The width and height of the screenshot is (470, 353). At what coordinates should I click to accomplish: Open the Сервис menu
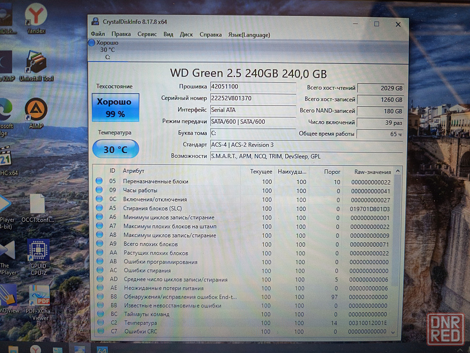(x=147, y=34)
